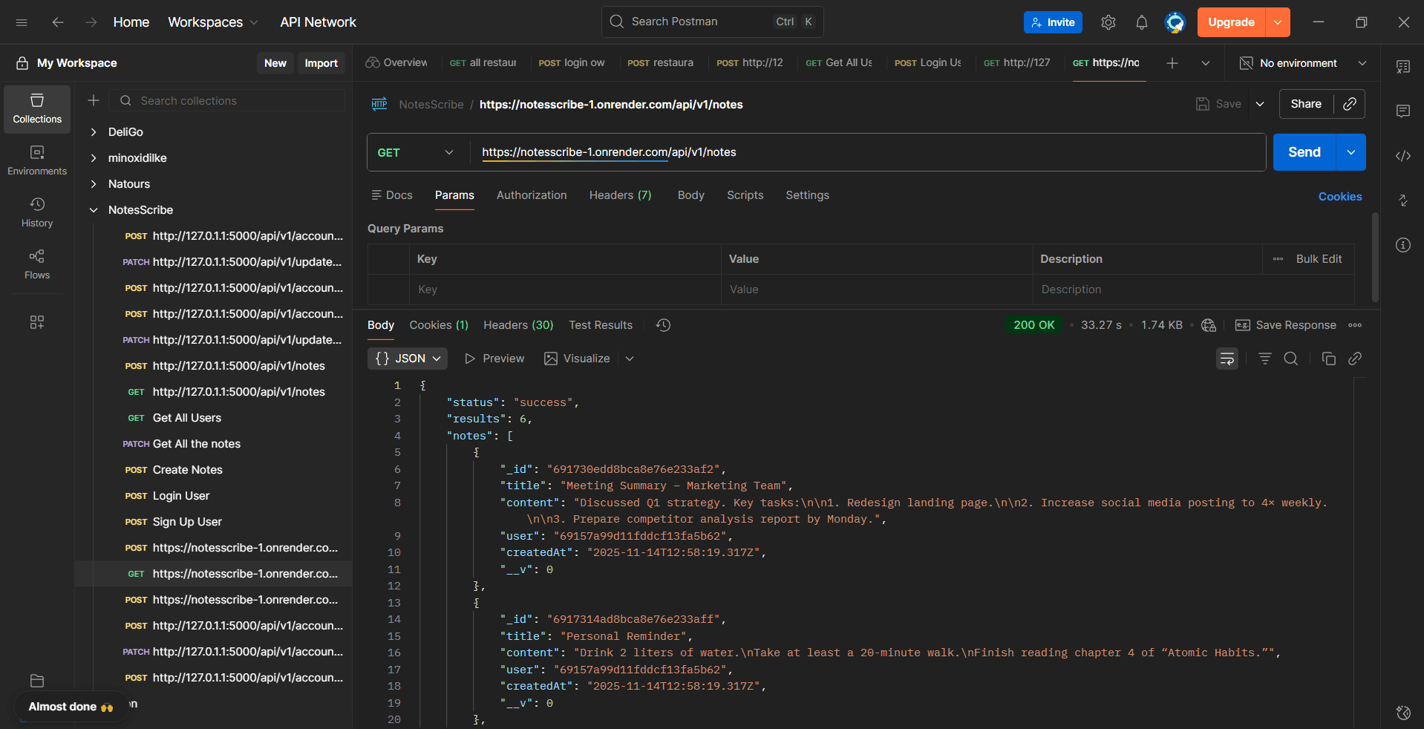Open the tab list chevron
The height and width of the screenshot is (729, 1424).
tap(1206, 63)
